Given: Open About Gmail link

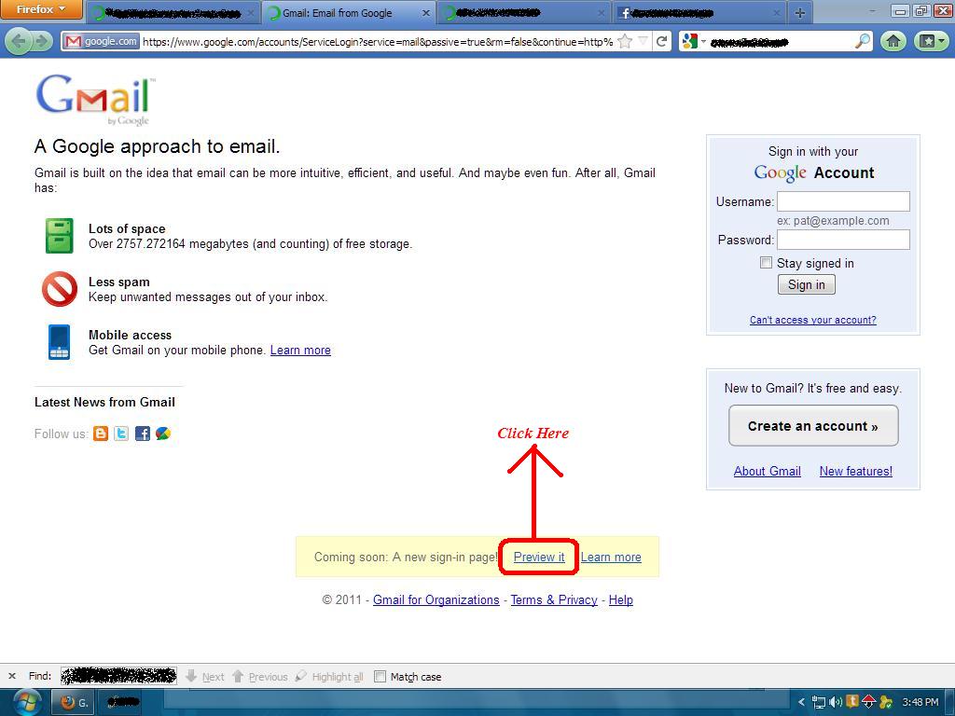Looking at the screenshot, I should click(767, 471).
